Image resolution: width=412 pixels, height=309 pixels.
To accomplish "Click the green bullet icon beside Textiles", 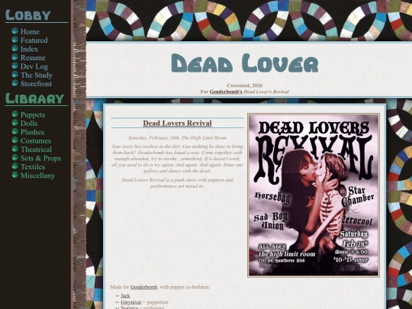I will [15, 166].
